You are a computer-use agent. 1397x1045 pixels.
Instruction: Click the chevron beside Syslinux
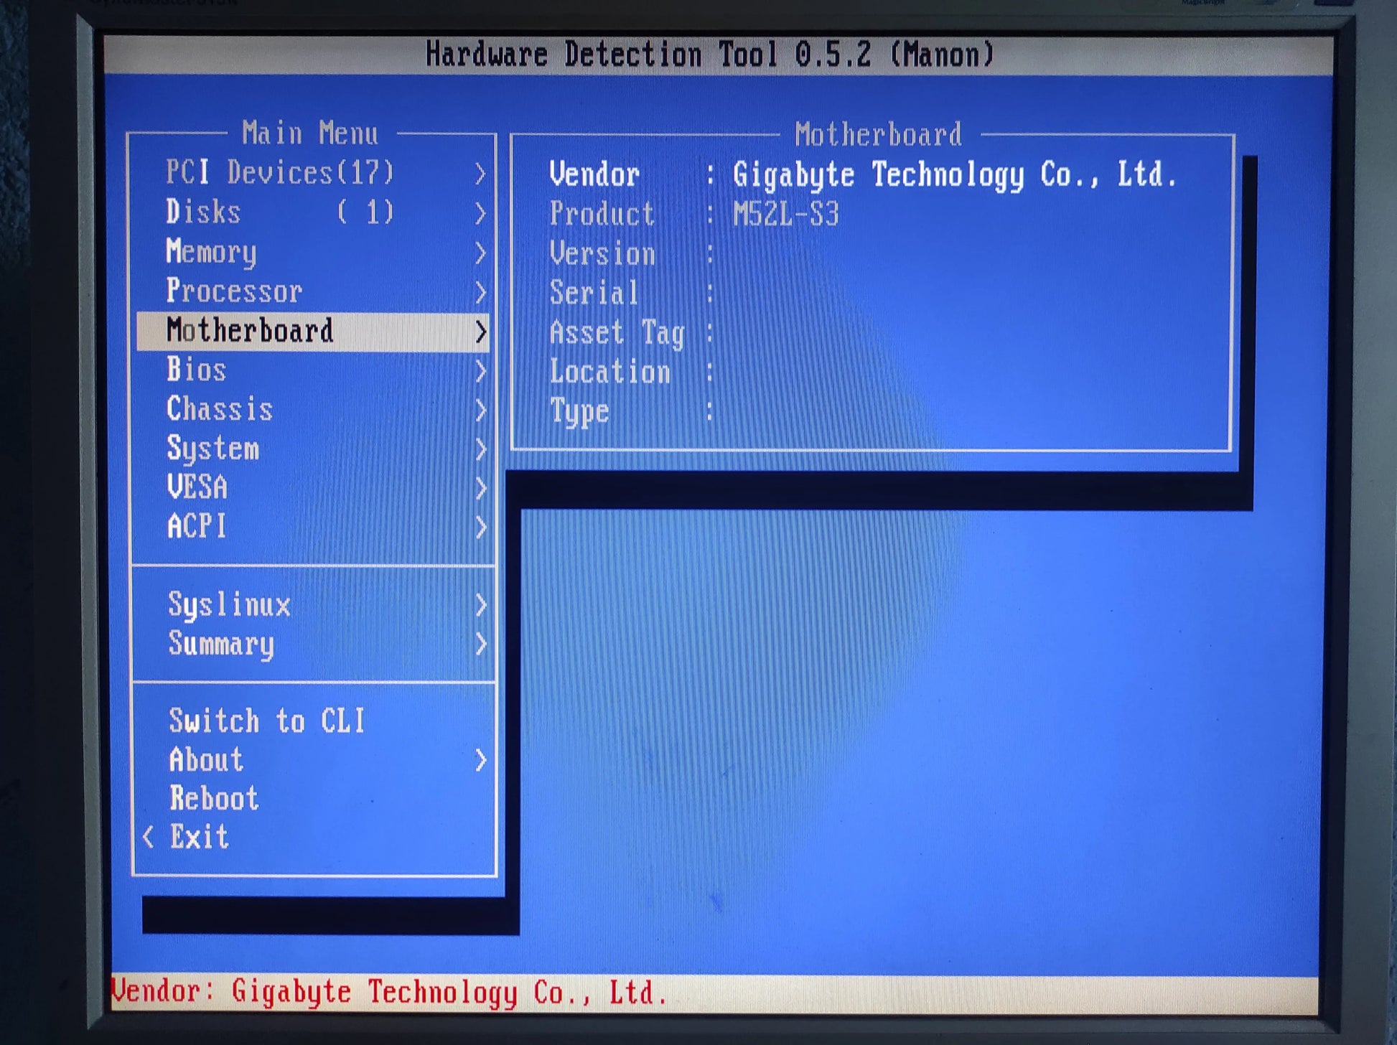click(480, 606)
